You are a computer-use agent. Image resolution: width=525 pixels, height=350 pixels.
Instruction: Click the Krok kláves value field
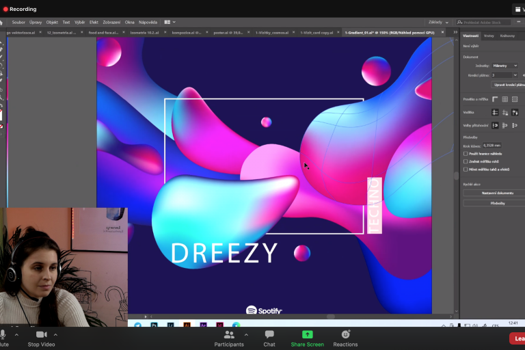pos(492,145)
